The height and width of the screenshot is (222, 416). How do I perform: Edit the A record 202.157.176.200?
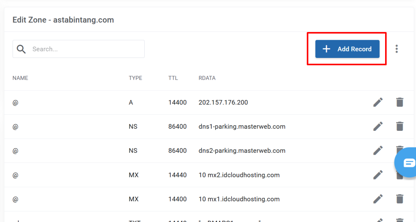378,102
